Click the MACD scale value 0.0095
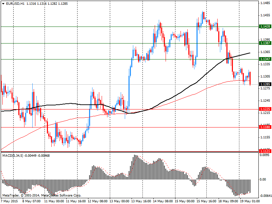Image resolution: width=272 pixels, height=204 pixels. [x=265, y=155]
